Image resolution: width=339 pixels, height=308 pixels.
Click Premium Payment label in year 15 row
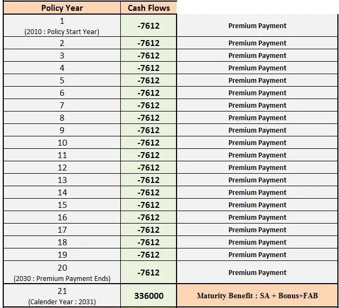(x=257, y=205)
